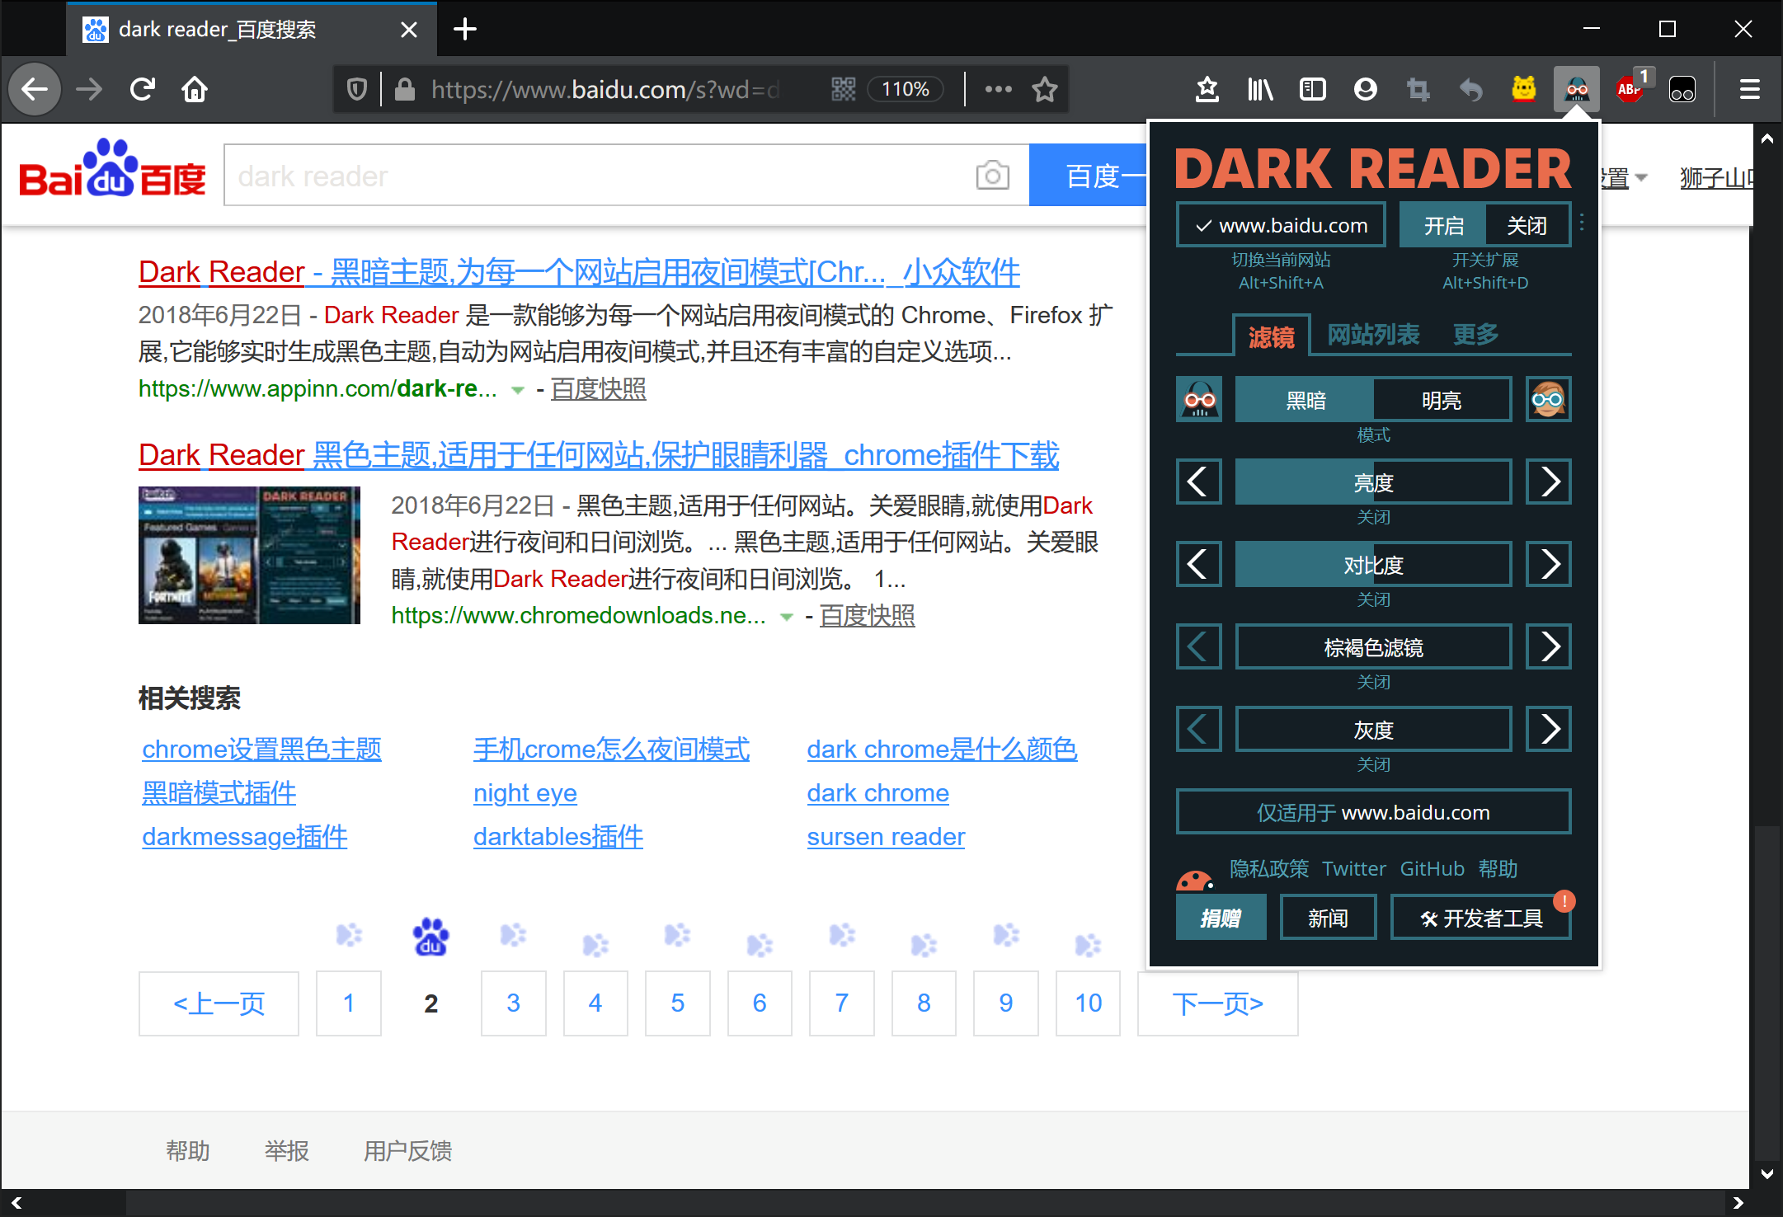Open tracking protection shield info
Viewport: 1783px width, 1217px height.
pyautogui.click(x=356, y=89)
